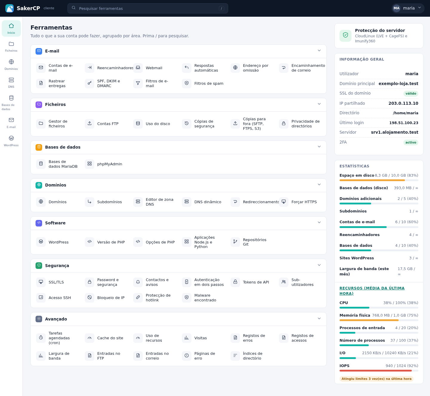
Task: Open the SPF, DKIM e DMARC key icon
Action: pos(90,83)
